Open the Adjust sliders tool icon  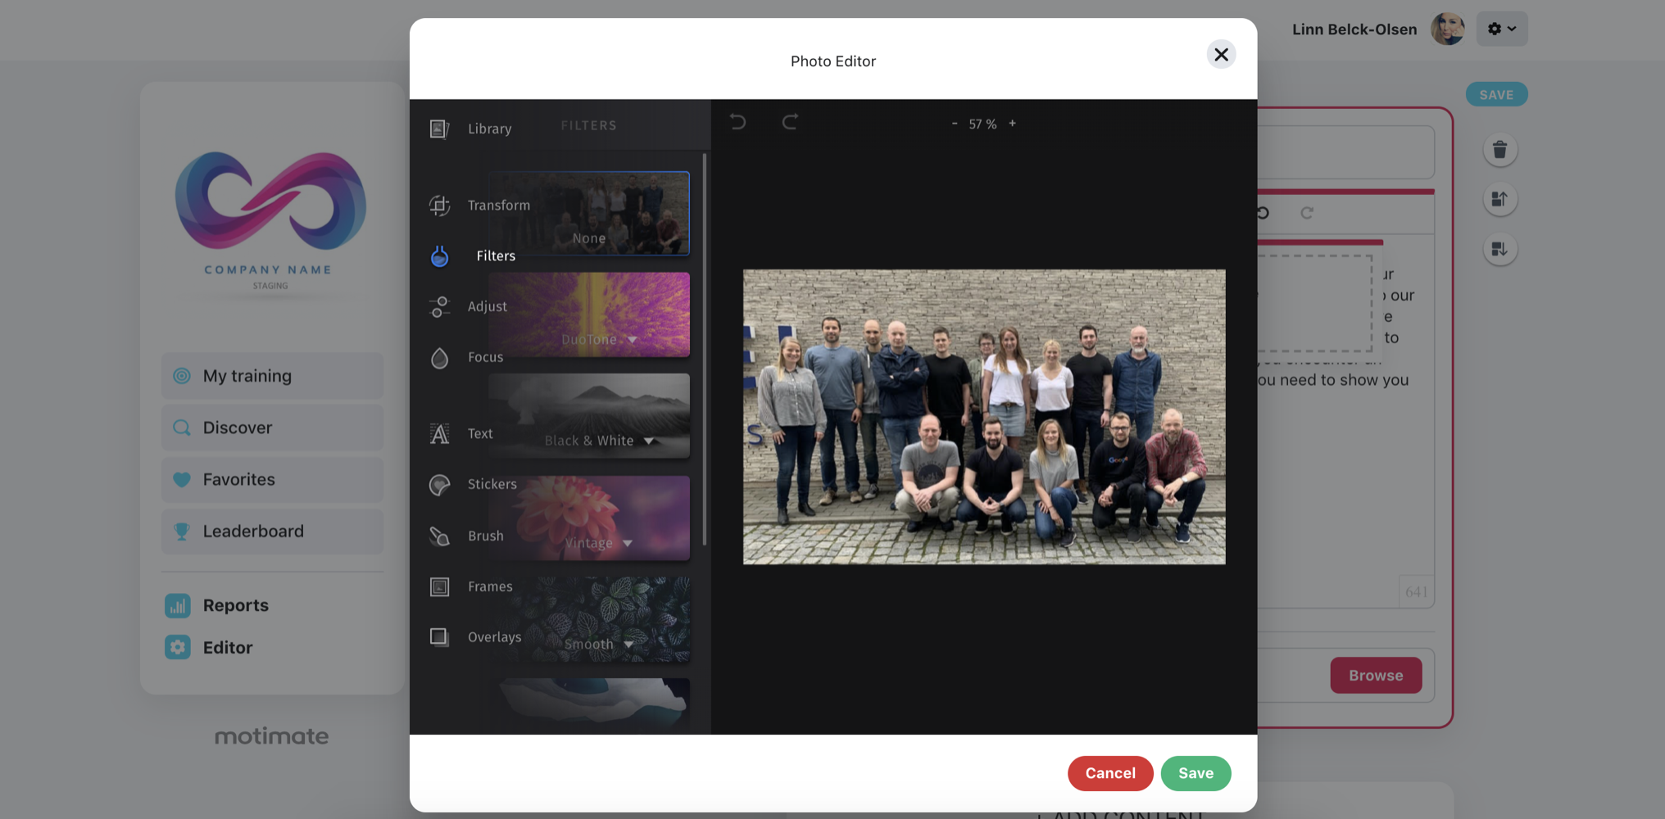[x=439, y=307]
